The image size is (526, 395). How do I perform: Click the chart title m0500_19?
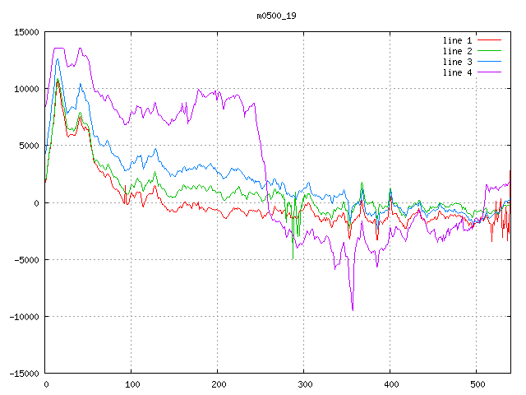275,16
